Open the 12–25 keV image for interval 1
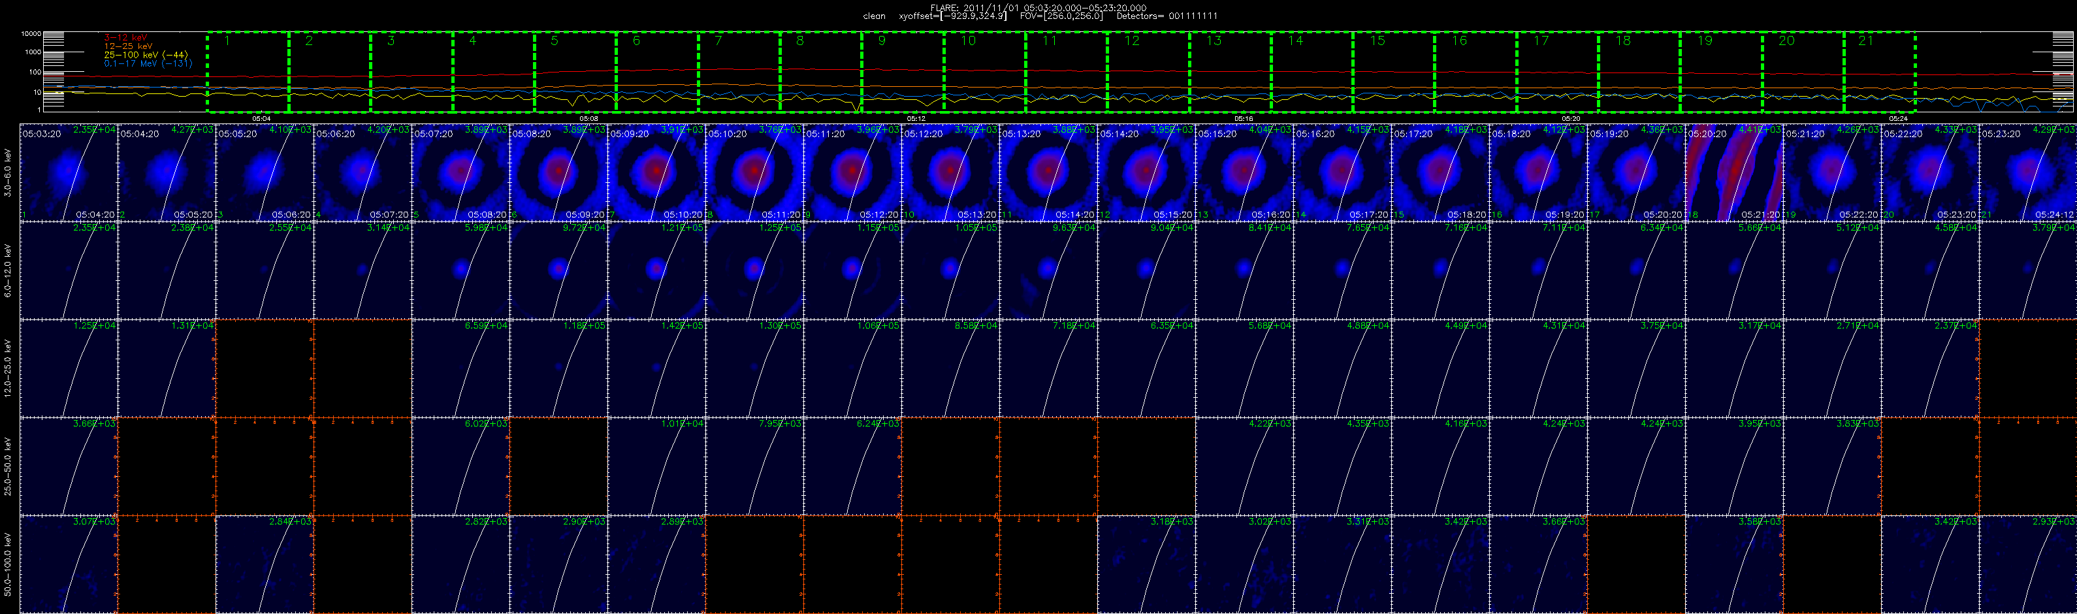The width and height of the screenshot is (2077, 614). (x=69, y=368)
